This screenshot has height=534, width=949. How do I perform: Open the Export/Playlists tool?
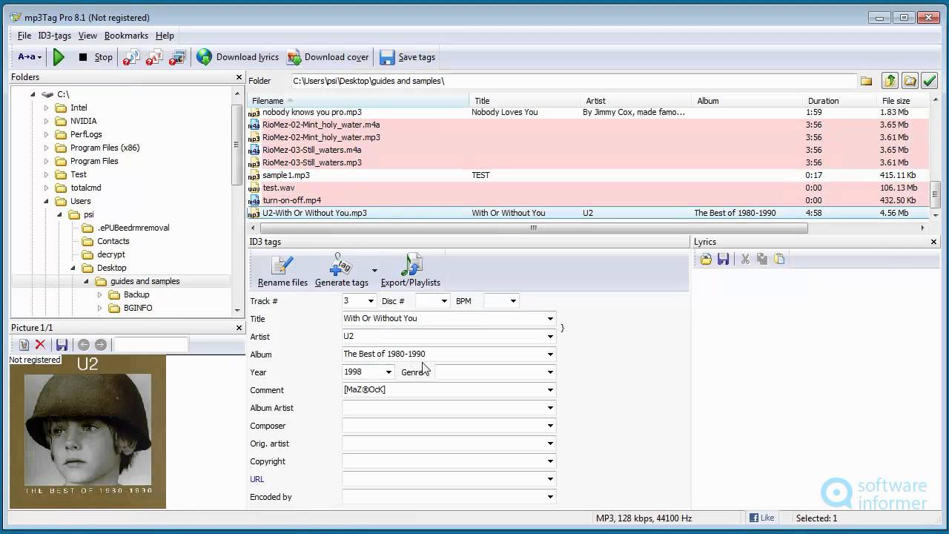coord(411,271)
